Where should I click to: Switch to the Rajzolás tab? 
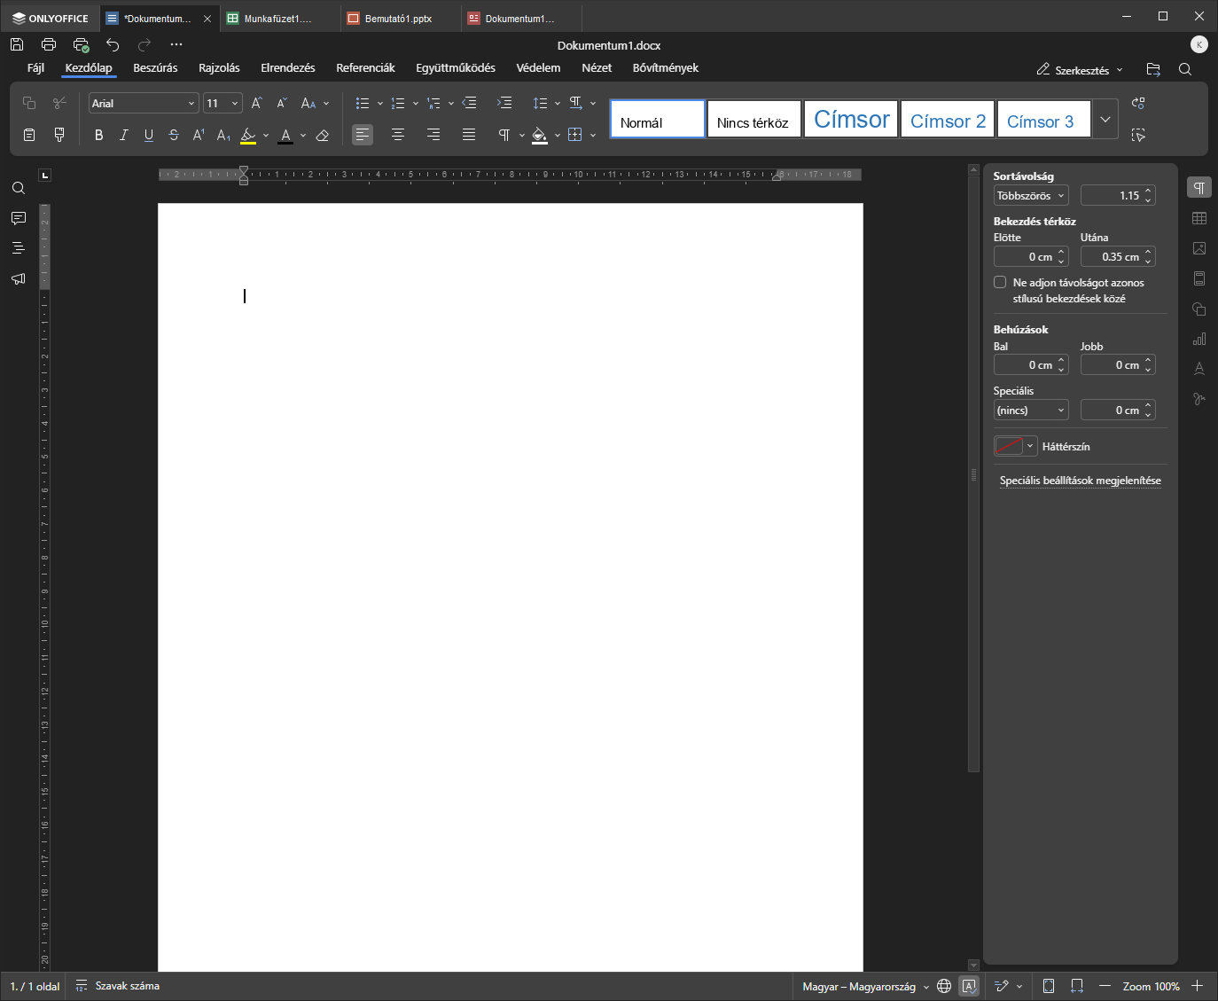[x=219, y=68]
